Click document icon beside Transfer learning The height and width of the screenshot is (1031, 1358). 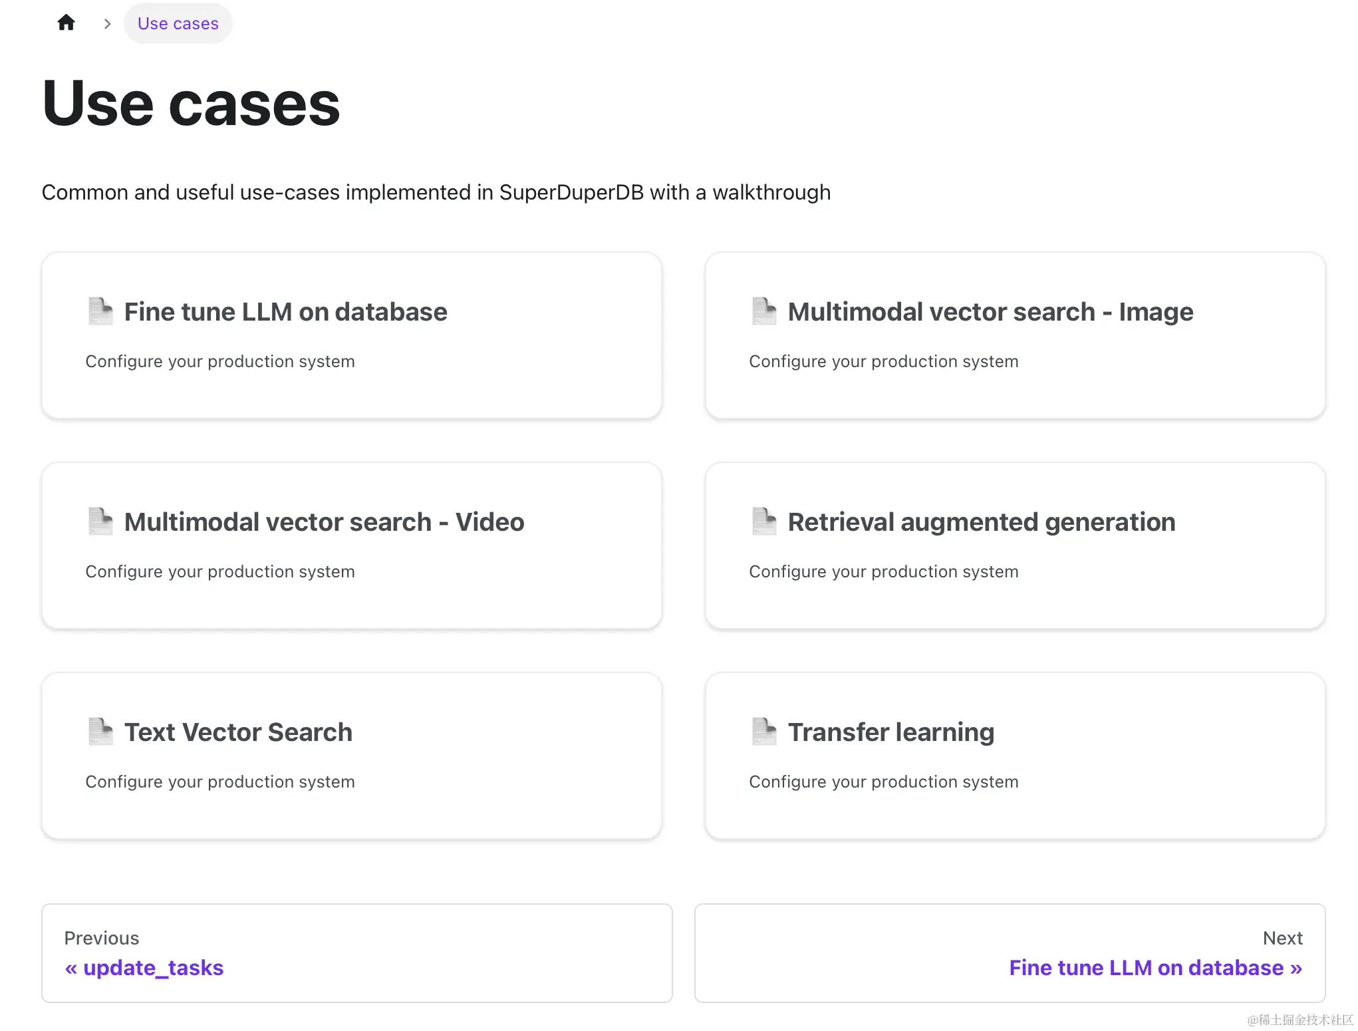(x=763, y=732)
